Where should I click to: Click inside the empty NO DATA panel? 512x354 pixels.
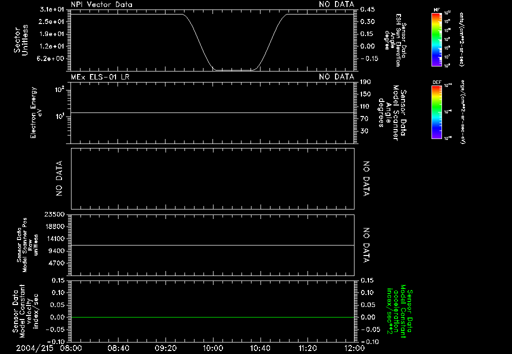click(x=212, y=178)
